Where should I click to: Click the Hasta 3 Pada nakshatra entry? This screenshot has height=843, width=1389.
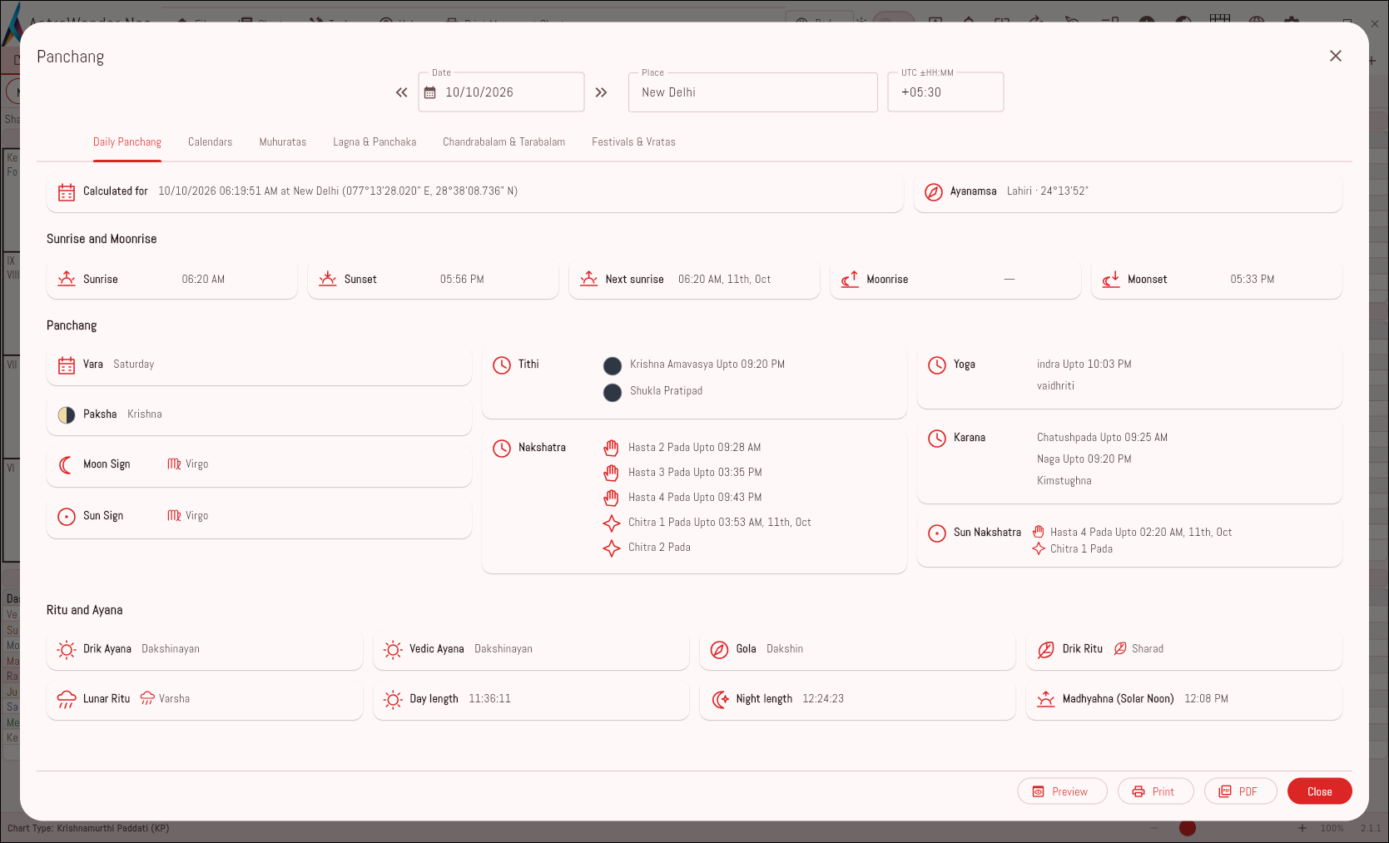(695, 473)
